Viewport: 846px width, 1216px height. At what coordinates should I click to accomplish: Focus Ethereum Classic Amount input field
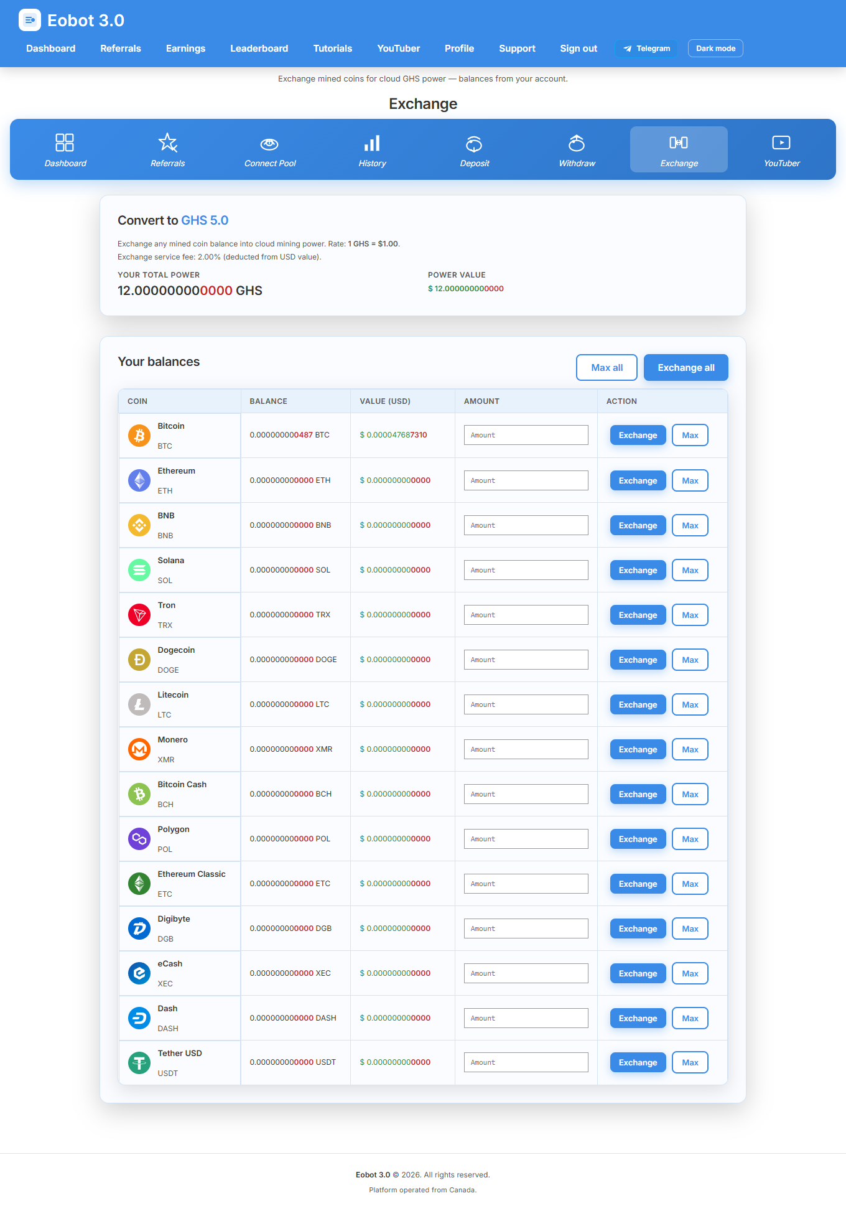click(526, 884)
